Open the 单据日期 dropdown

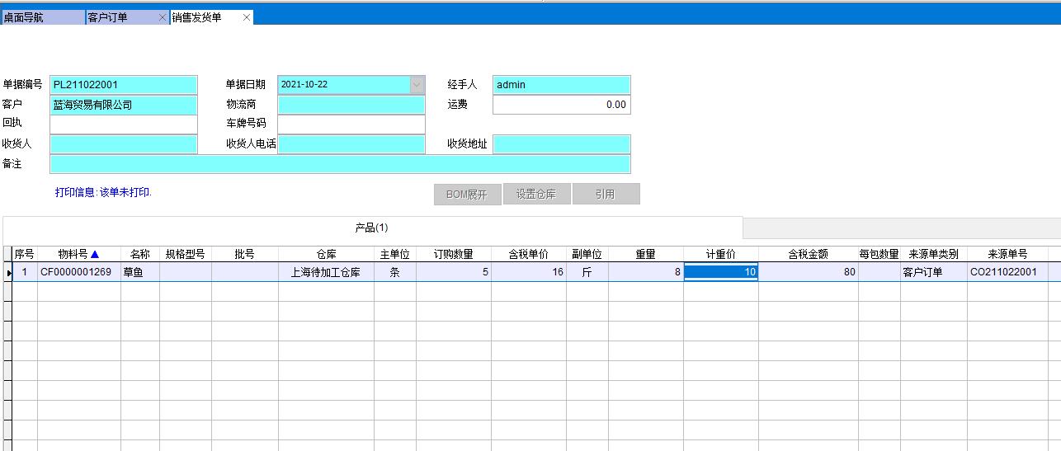click(417, 84)
